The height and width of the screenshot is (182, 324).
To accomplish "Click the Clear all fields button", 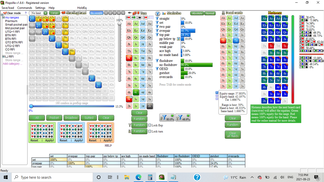I will pos(233,134).
